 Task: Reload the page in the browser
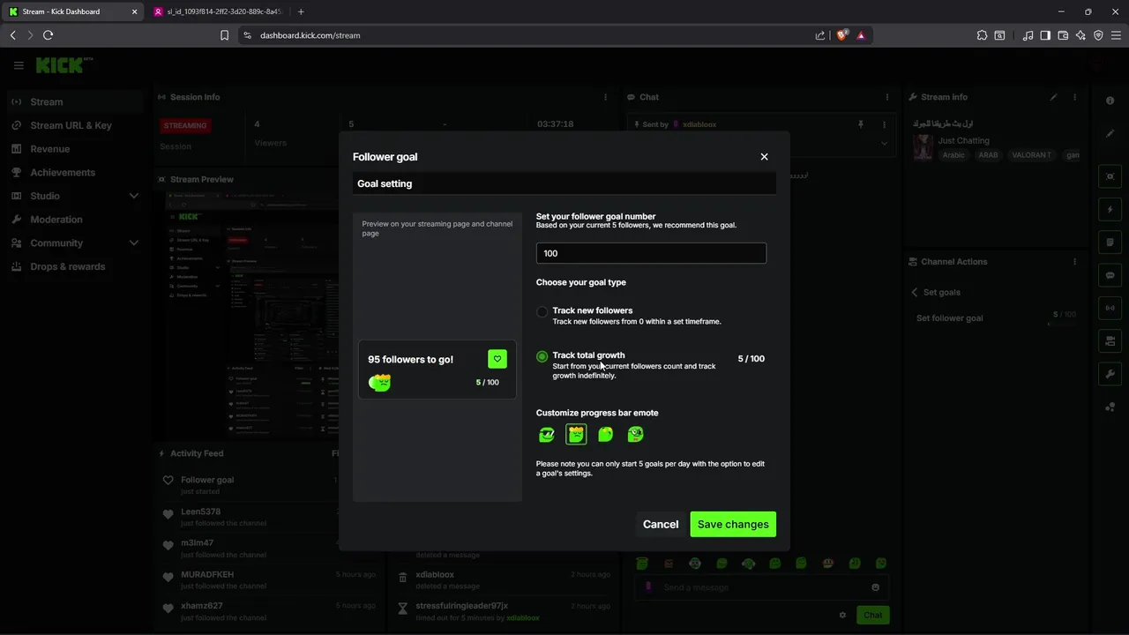[x=49, y=35]
